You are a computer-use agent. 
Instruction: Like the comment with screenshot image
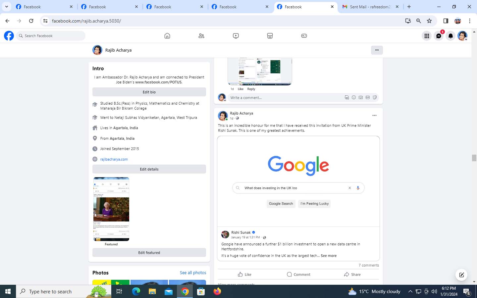click(x=240, y=89)
